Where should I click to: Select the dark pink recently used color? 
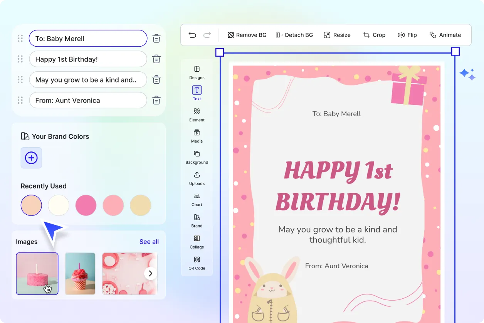86,205
